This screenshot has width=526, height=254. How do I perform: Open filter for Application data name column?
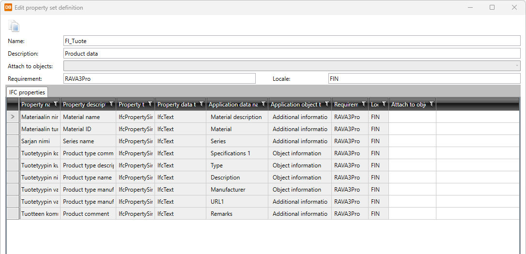click(x=263, y=104)
